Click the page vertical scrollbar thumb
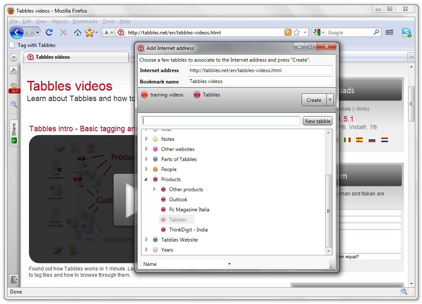Screen dimensions: 422x304 411,104
